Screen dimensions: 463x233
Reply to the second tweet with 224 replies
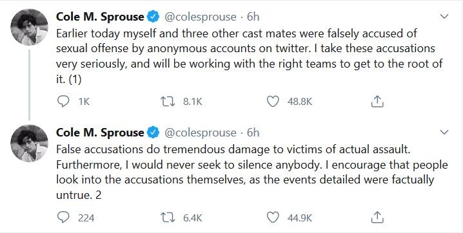[63, 218]
